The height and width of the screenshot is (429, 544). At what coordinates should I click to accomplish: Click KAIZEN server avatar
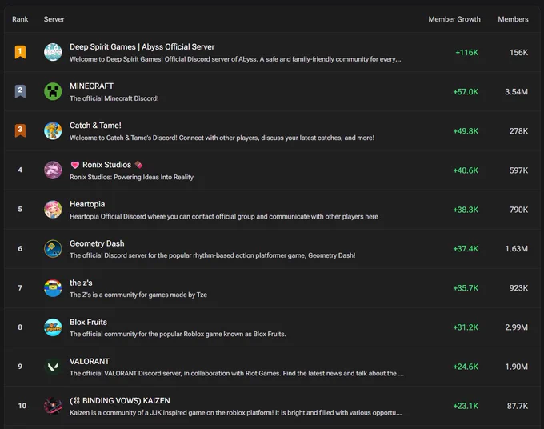point(53,406)
